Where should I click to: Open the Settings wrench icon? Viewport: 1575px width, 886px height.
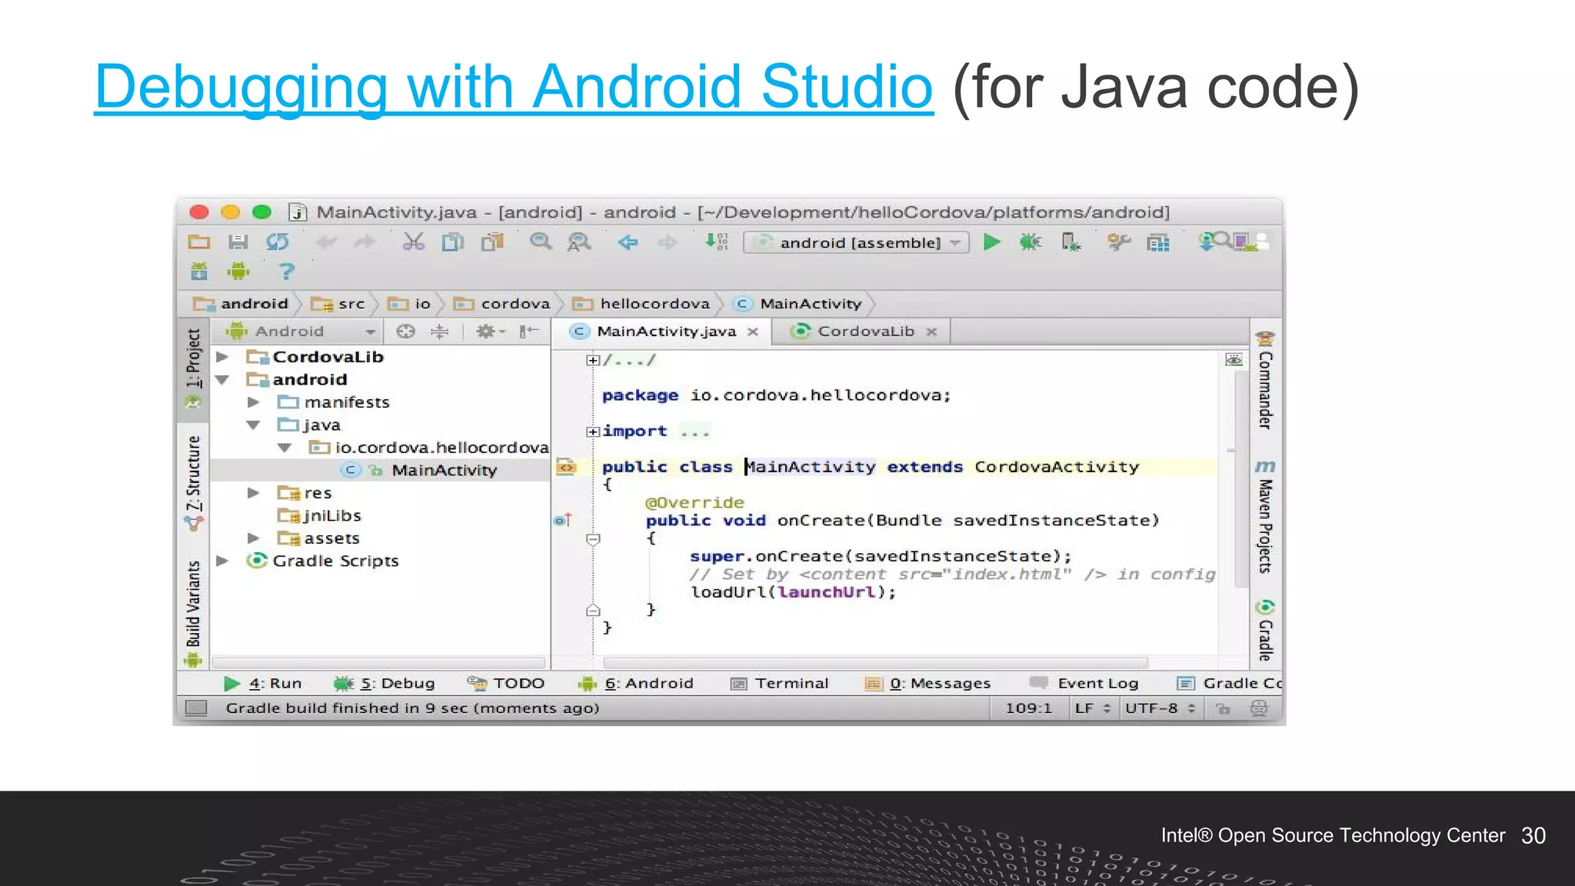1118,242
